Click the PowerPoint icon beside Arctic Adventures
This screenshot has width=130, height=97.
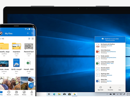(x=98, y=51)
